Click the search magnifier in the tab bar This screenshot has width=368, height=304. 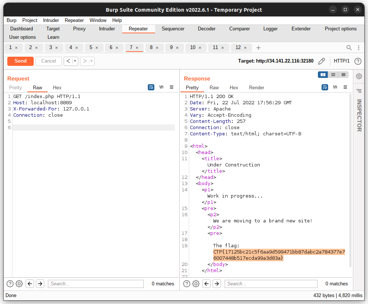coord(349,48)
